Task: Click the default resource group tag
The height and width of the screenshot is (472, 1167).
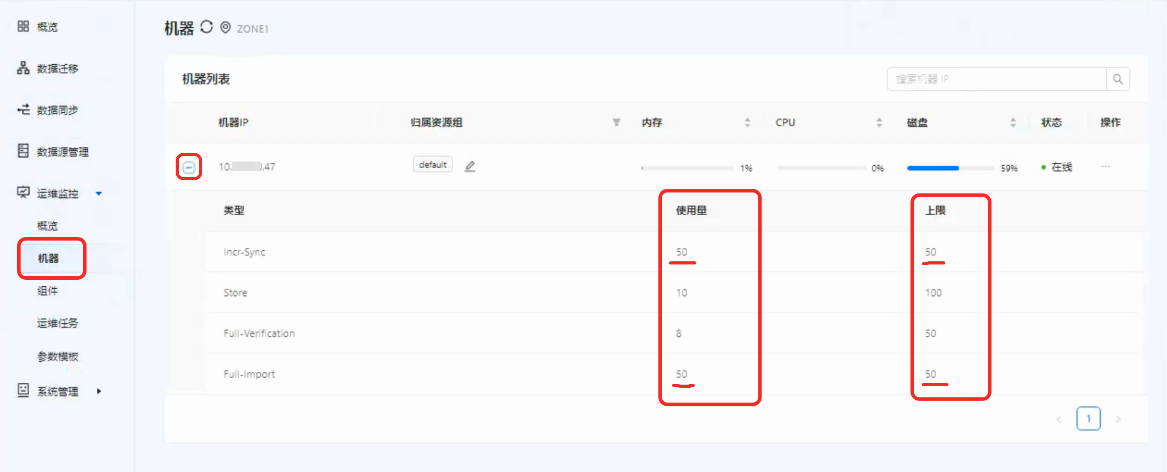Action: coord(432,165)
